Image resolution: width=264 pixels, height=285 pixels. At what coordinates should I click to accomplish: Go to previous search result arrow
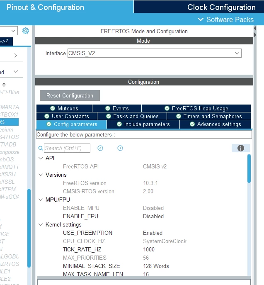tap(100, 148)
